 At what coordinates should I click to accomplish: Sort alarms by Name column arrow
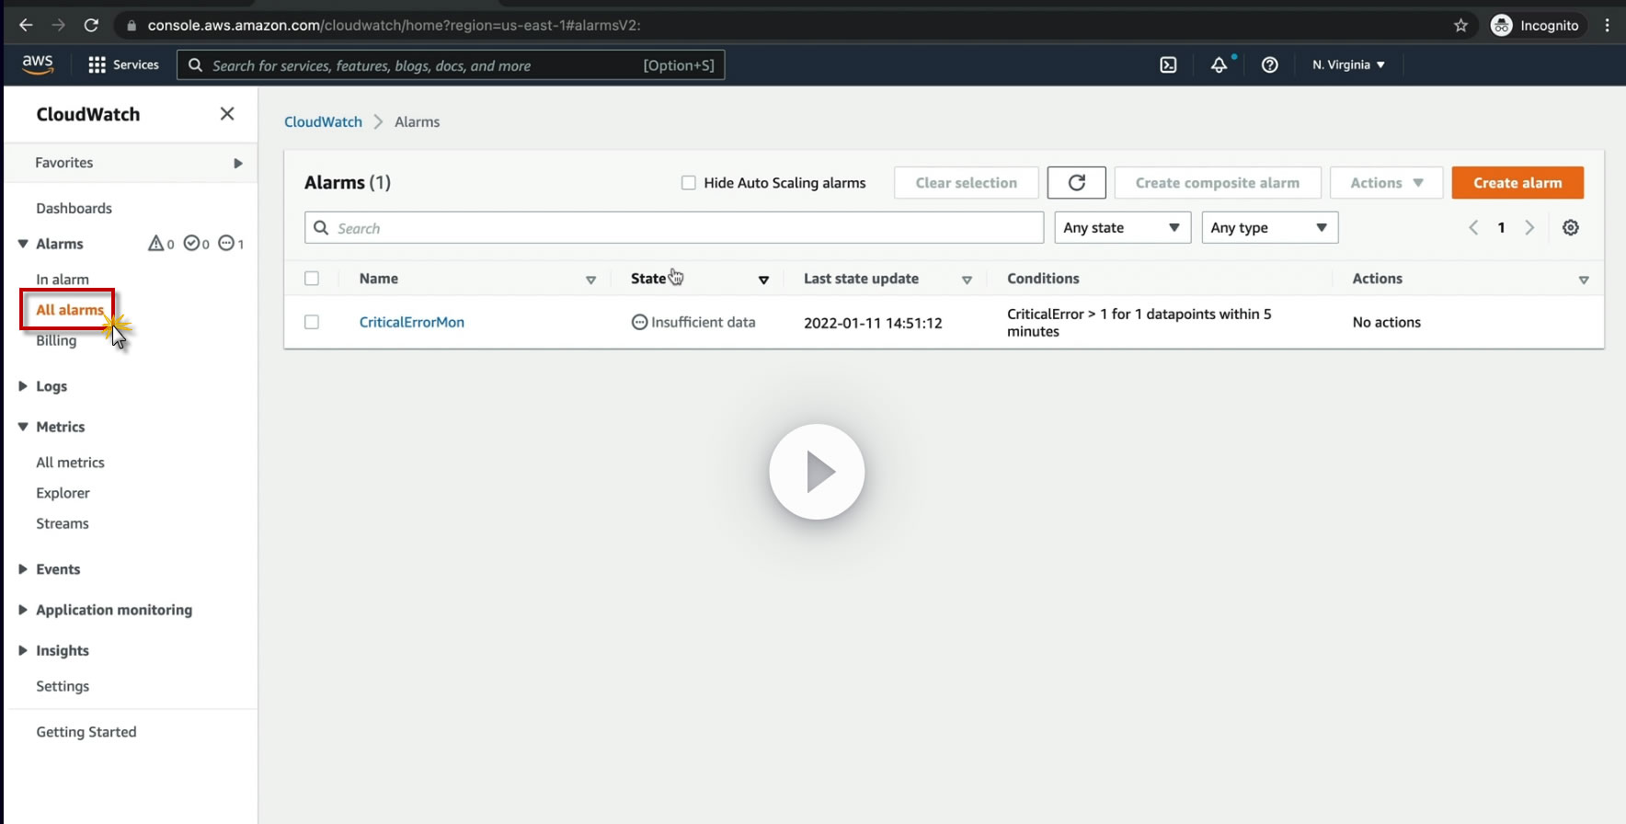tap(591, 280)
